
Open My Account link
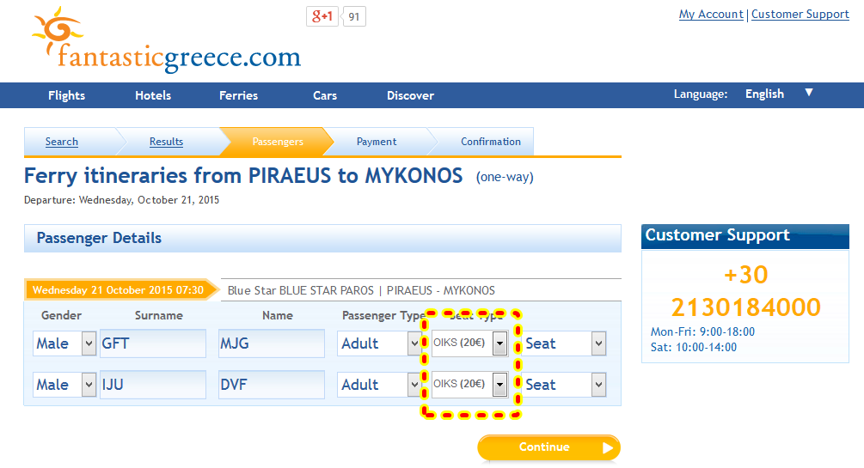coord(711,15)
